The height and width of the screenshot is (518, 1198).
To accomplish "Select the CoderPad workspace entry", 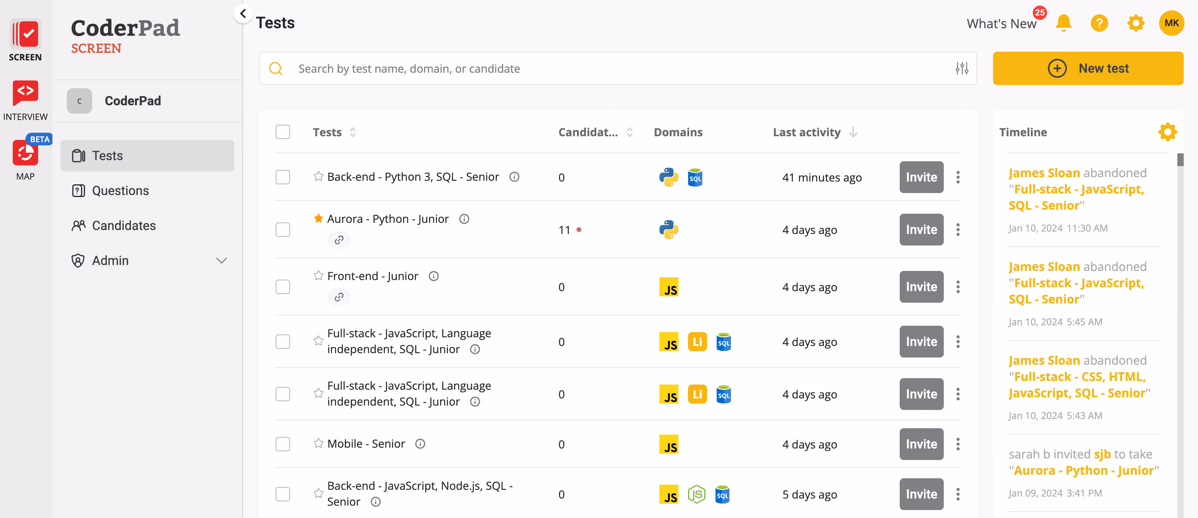I will (147, 101).
